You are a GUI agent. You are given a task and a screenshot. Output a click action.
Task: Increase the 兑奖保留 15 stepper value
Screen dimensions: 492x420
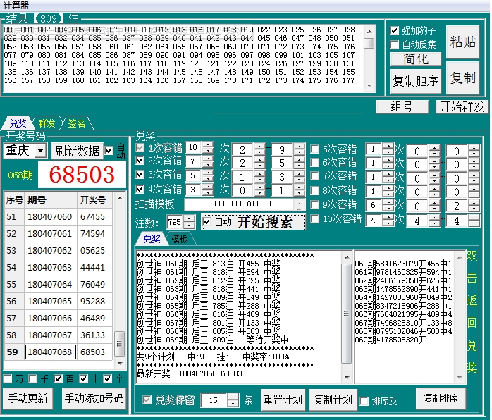coord(233,396)
